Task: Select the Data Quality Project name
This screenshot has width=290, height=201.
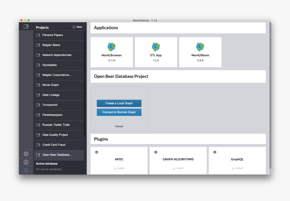Action: (55, 135)
